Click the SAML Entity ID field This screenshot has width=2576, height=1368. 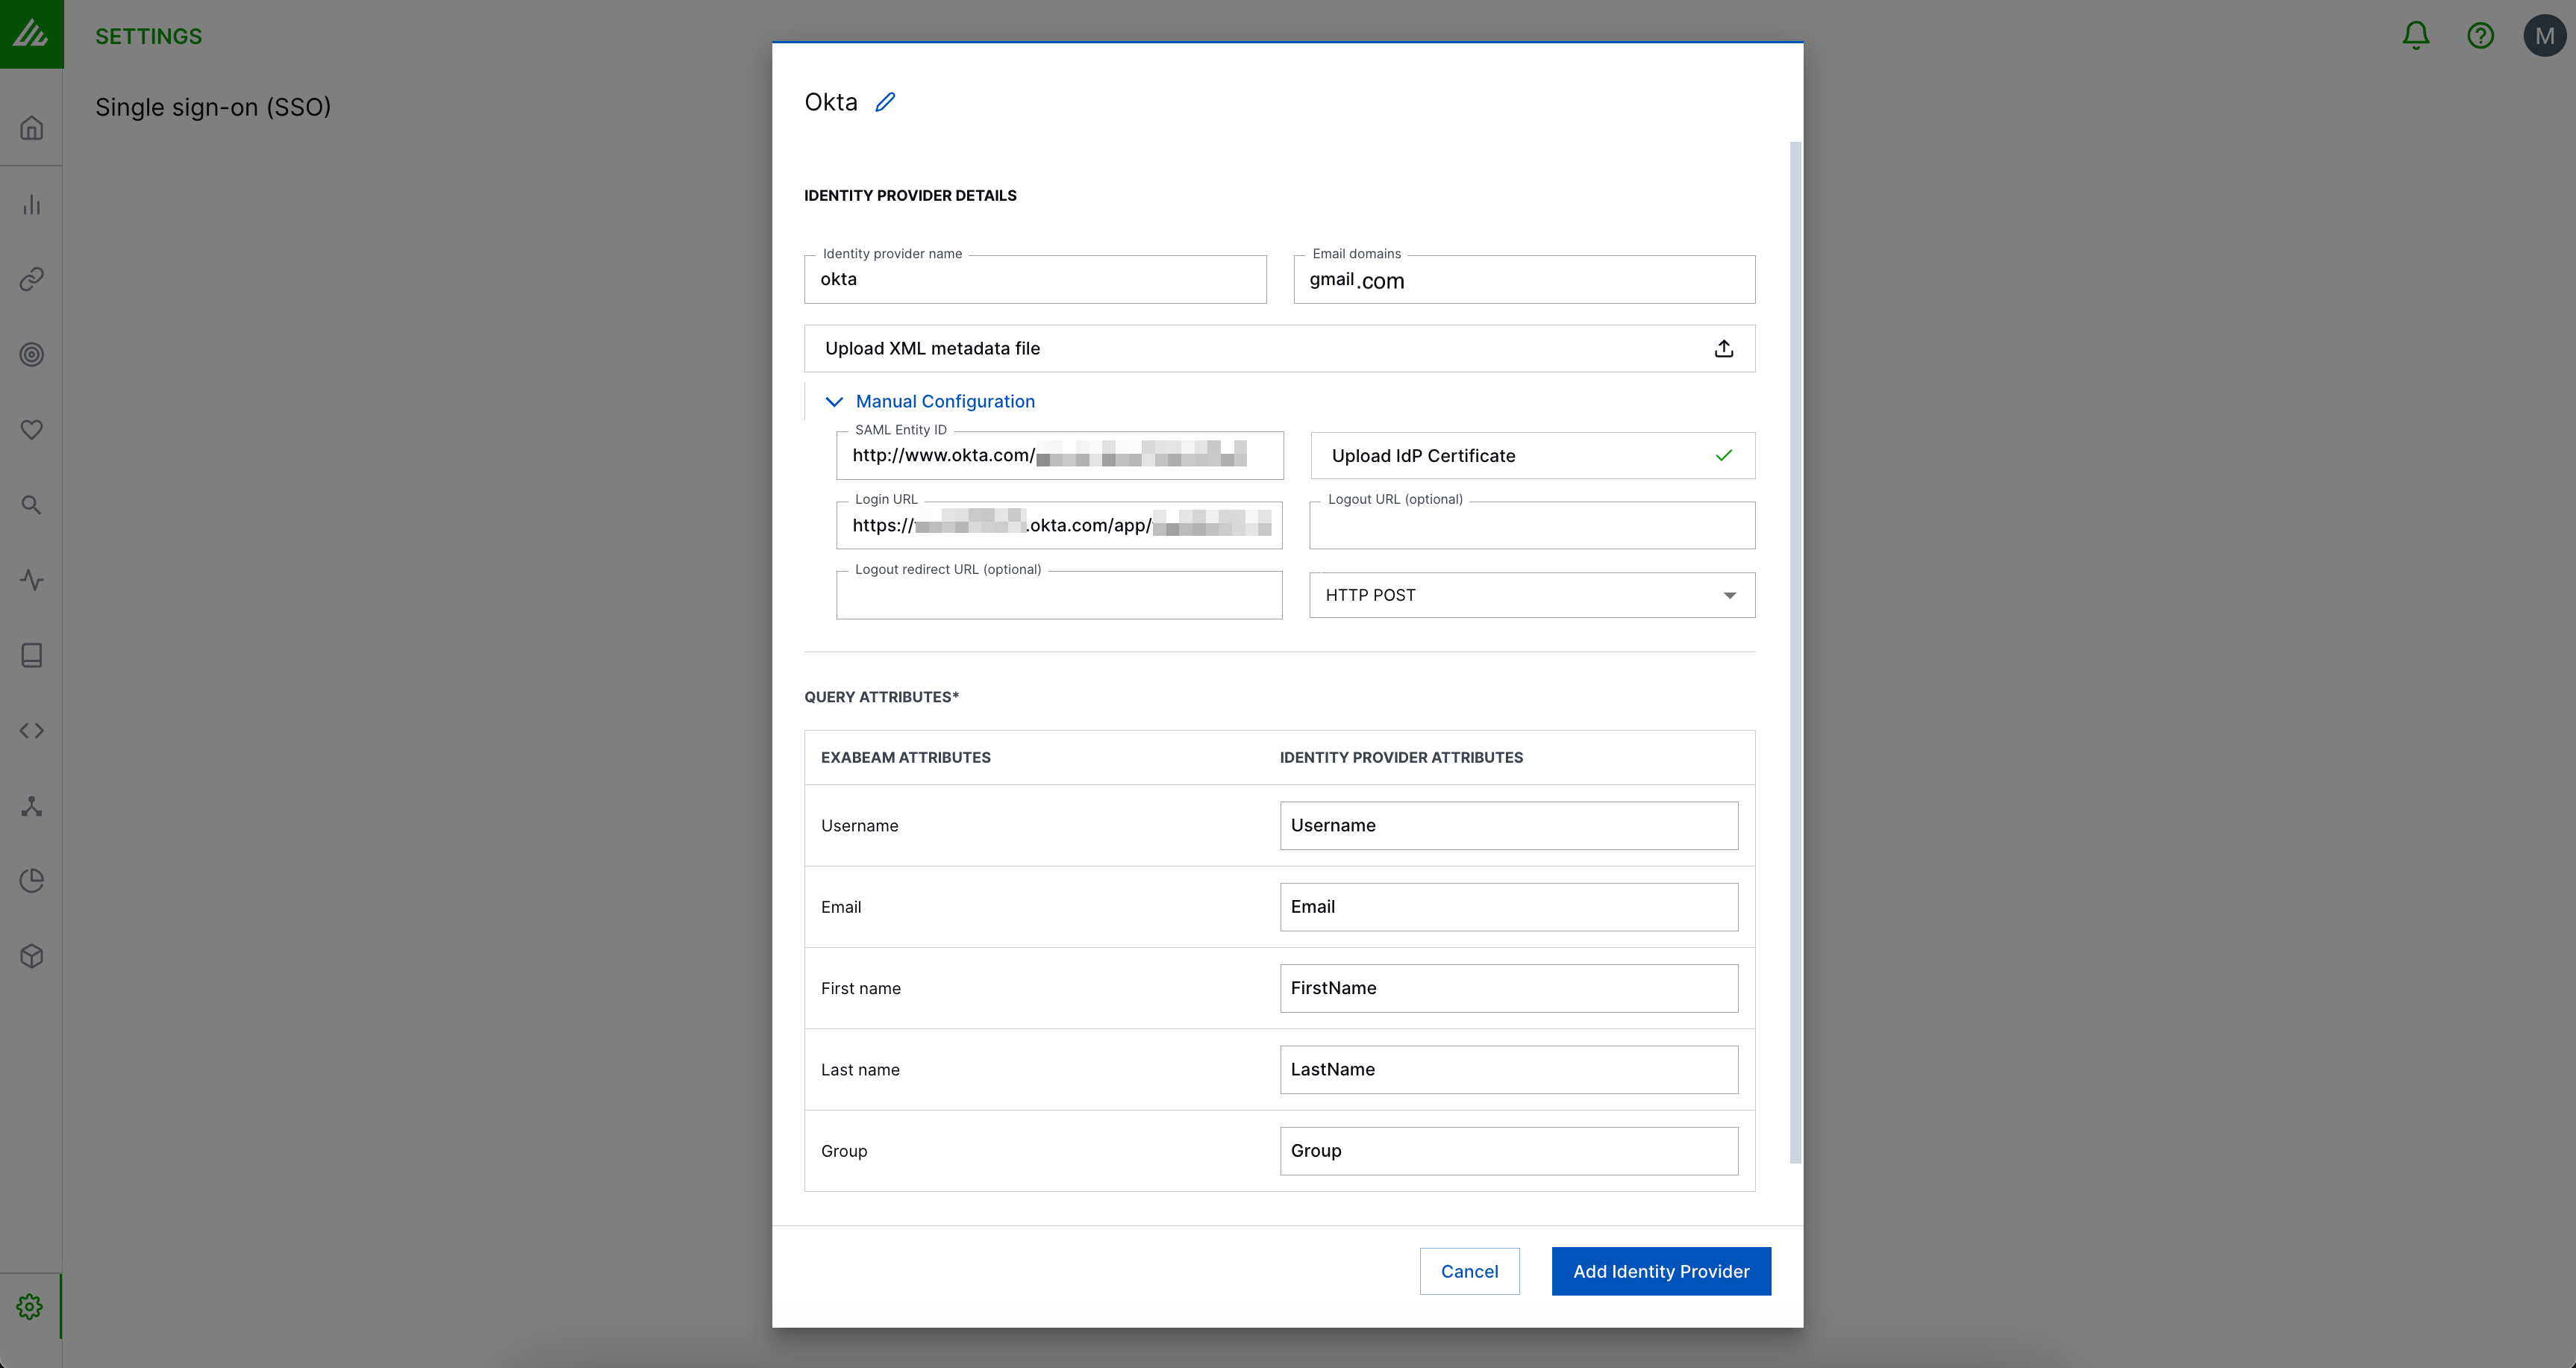click(x=1060, y=455)
